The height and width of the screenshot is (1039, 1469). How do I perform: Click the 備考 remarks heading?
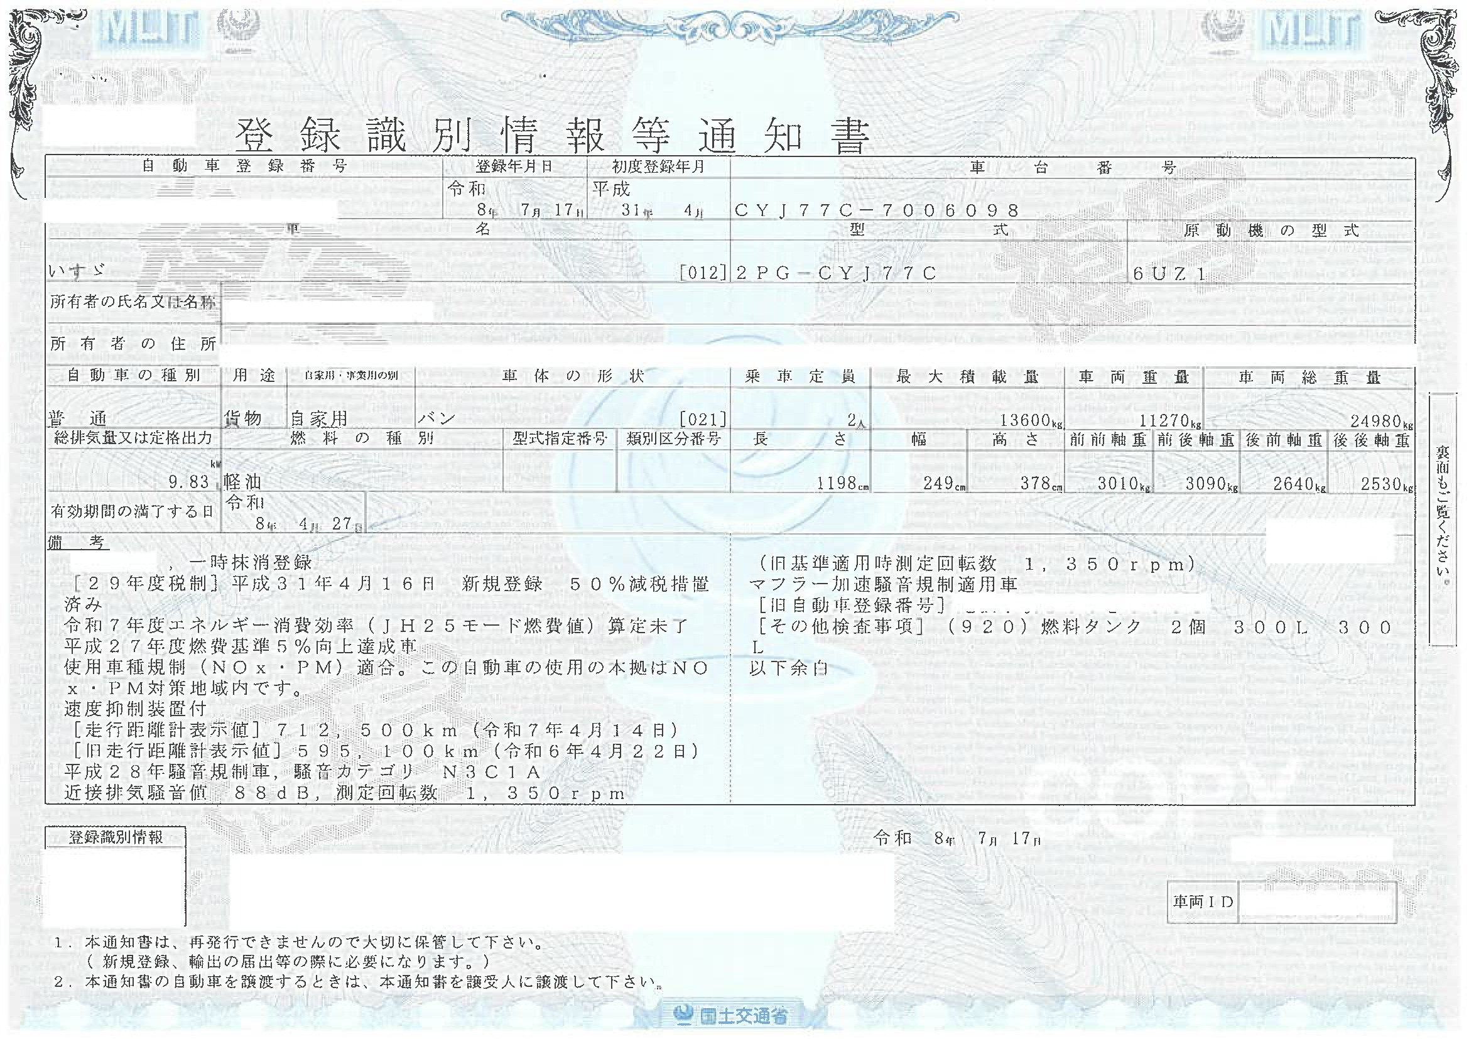point(77,543)
